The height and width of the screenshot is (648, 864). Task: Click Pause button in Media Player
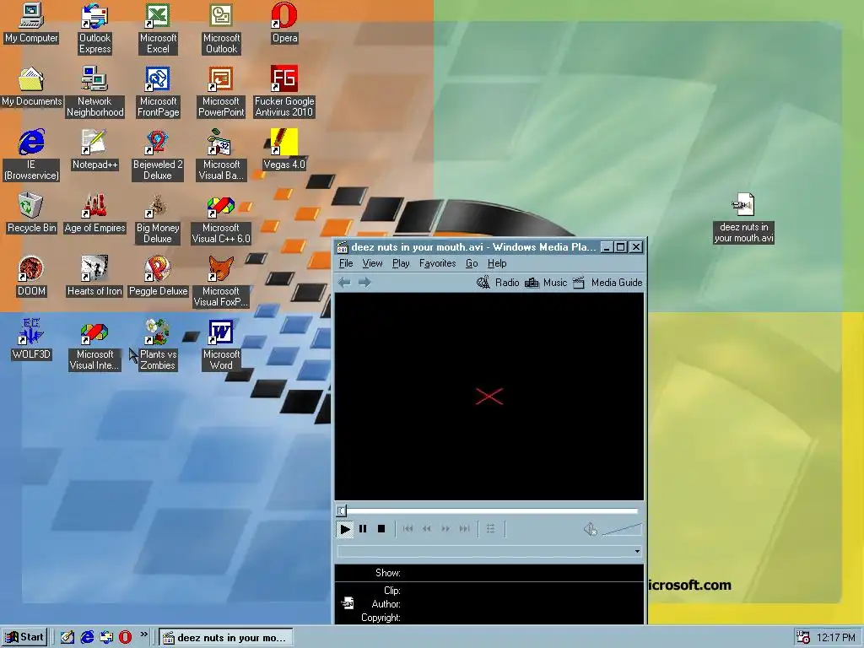pos(363,529)
